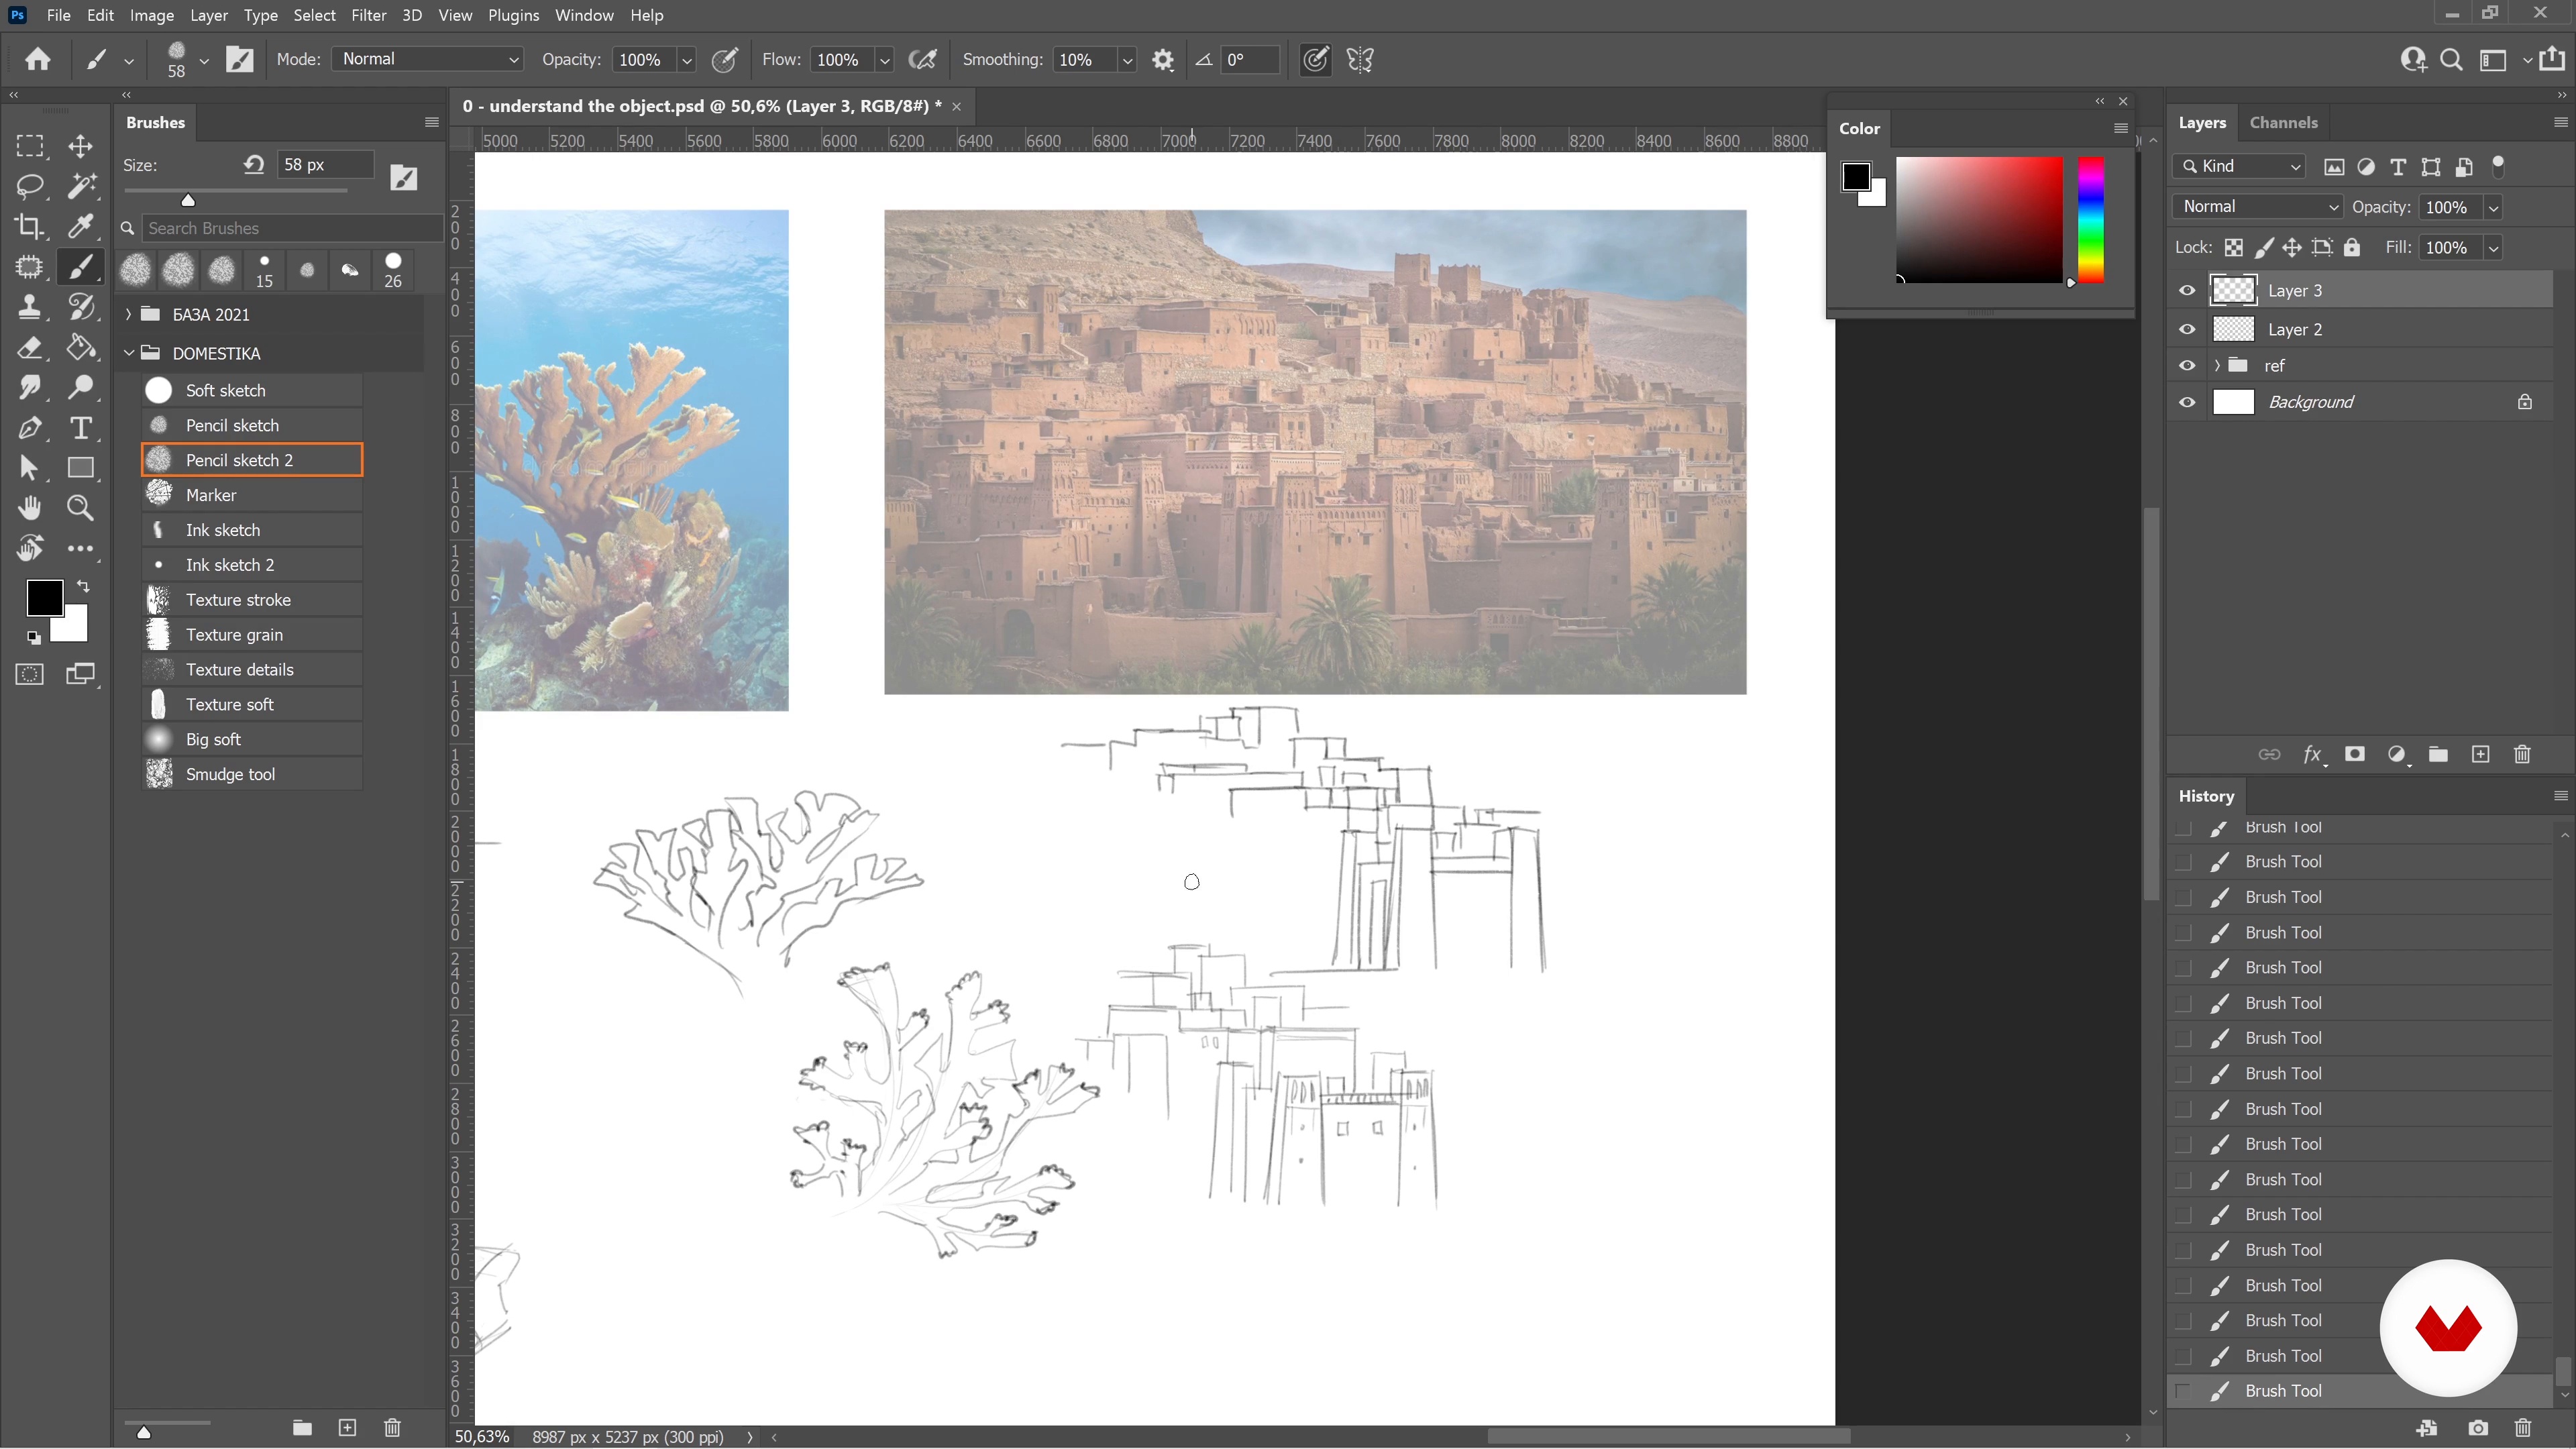The image size is (2576, 1449).
Task: Enable airbrush-style build-up
Action: 922,60
